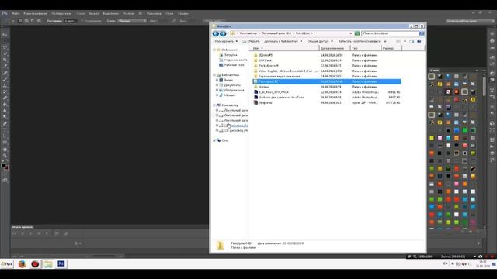Select the GFX Pack folder
This screenshot has height=279, width=497.
tap(265, 60)
